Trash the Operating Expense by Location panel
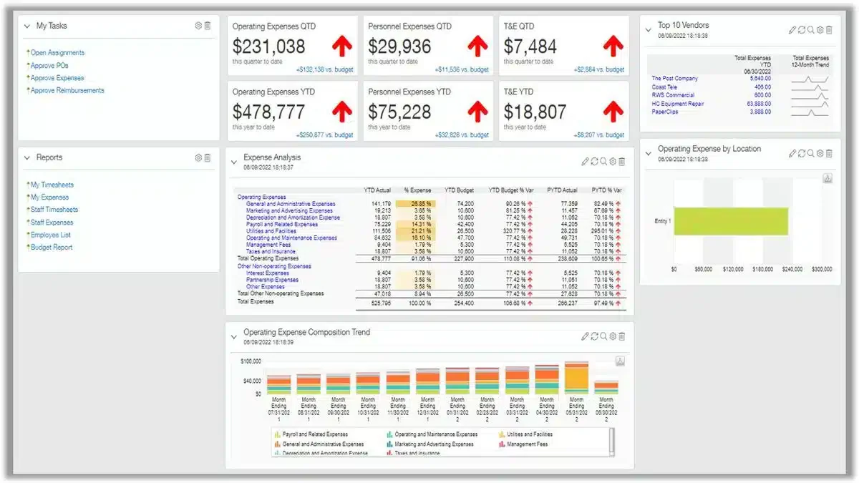The height and width of the screenshot is (483, 859). coord(829,153)
